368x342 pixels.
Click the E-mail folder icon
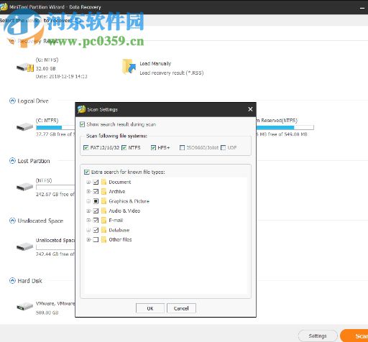(x=103, y=220)
